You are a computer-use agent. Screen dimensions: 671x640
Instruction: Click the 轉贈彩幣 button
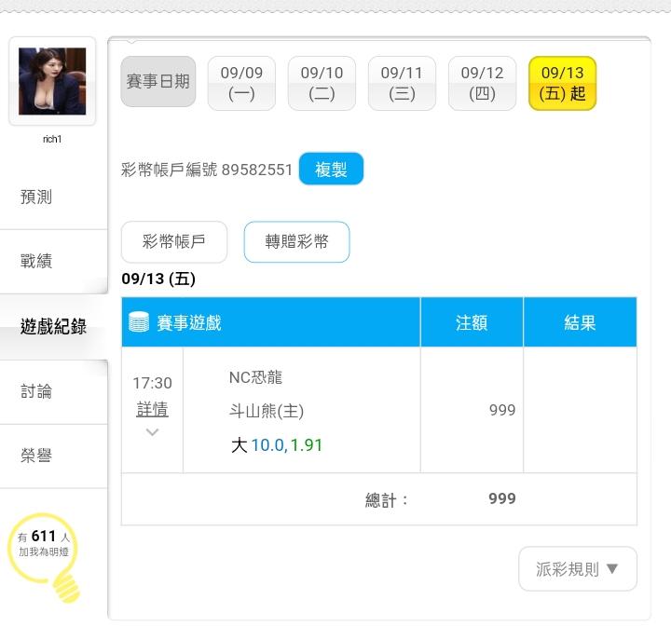(296, 241)
